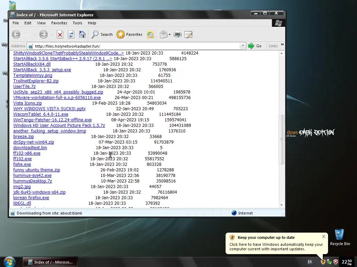
Task: Click the red security alert tray icon
Action: [x=336, y=262]
